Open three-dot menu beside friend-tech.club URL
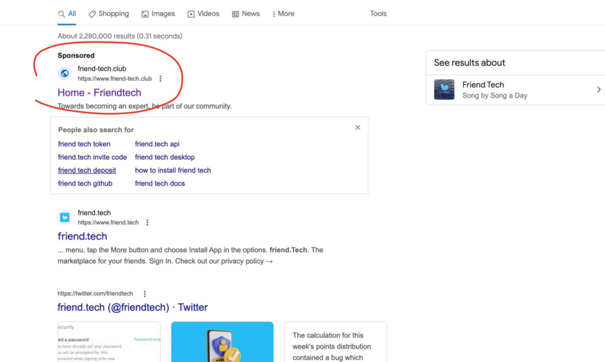Image resolution: width=605 pixels, height=362 pixels. click(x=161, y=79)
